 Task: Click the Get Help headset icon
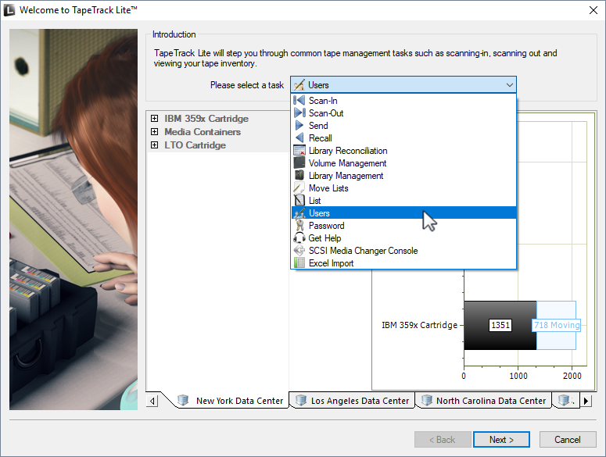click(x=299, y=237)
